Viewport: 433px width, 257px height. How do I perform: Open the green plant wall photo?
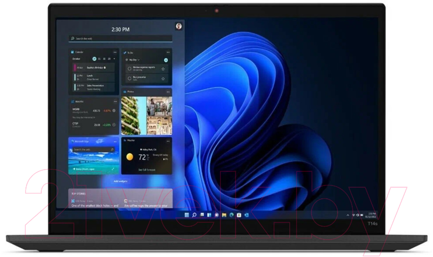[x=134, y=116]
